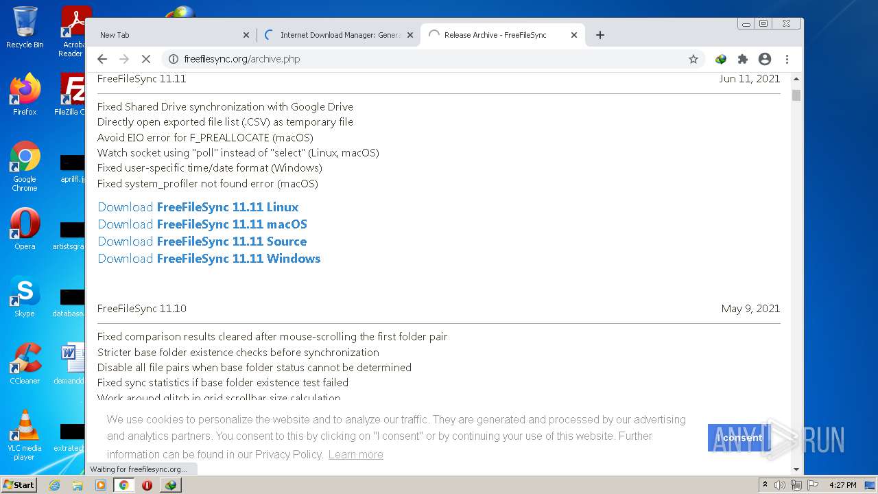Open the network tray icon

coord(796,485)
